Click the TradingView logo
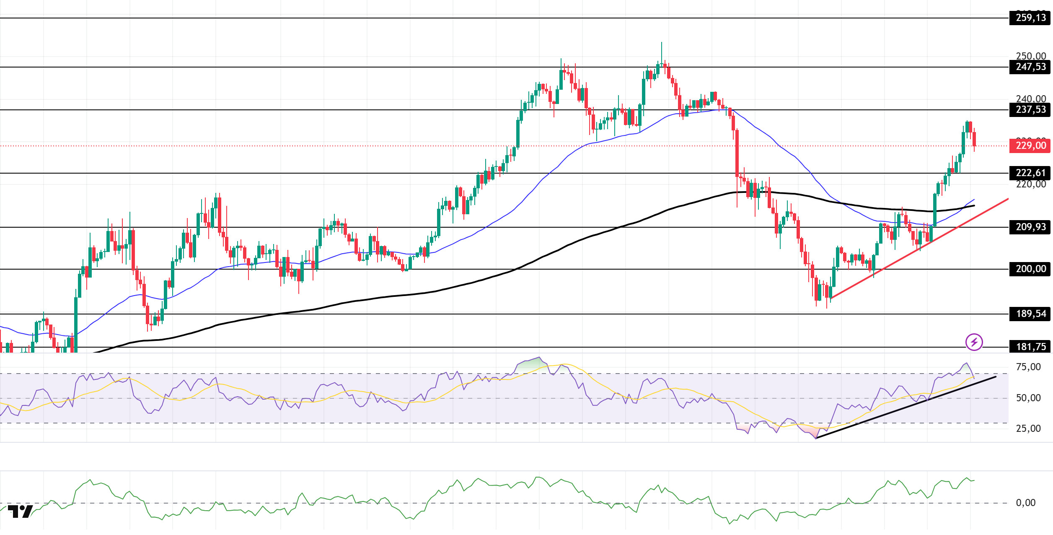 (x=20, y=512)
